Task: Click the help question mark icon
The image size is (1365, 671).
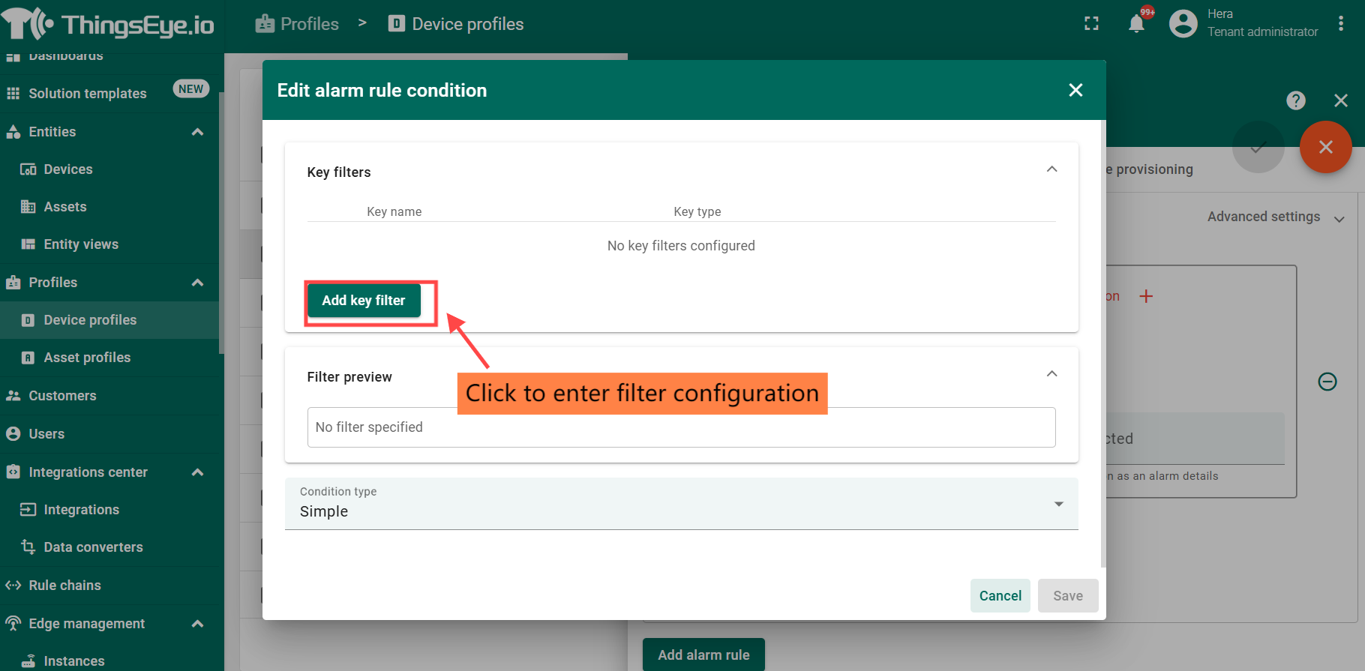Action: coord(1295,100)
